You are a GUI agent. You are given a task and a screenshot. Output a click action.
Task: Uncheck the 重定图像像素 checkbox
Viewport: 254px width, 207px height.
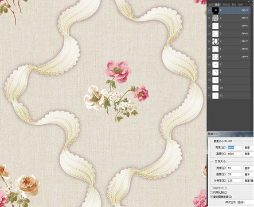[212, 197]
